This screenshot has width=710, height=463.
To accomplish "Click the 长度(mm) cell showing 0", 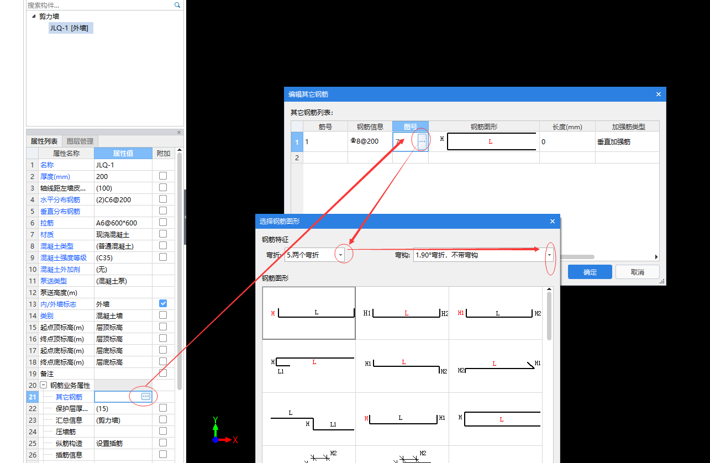I will [567, 141].
